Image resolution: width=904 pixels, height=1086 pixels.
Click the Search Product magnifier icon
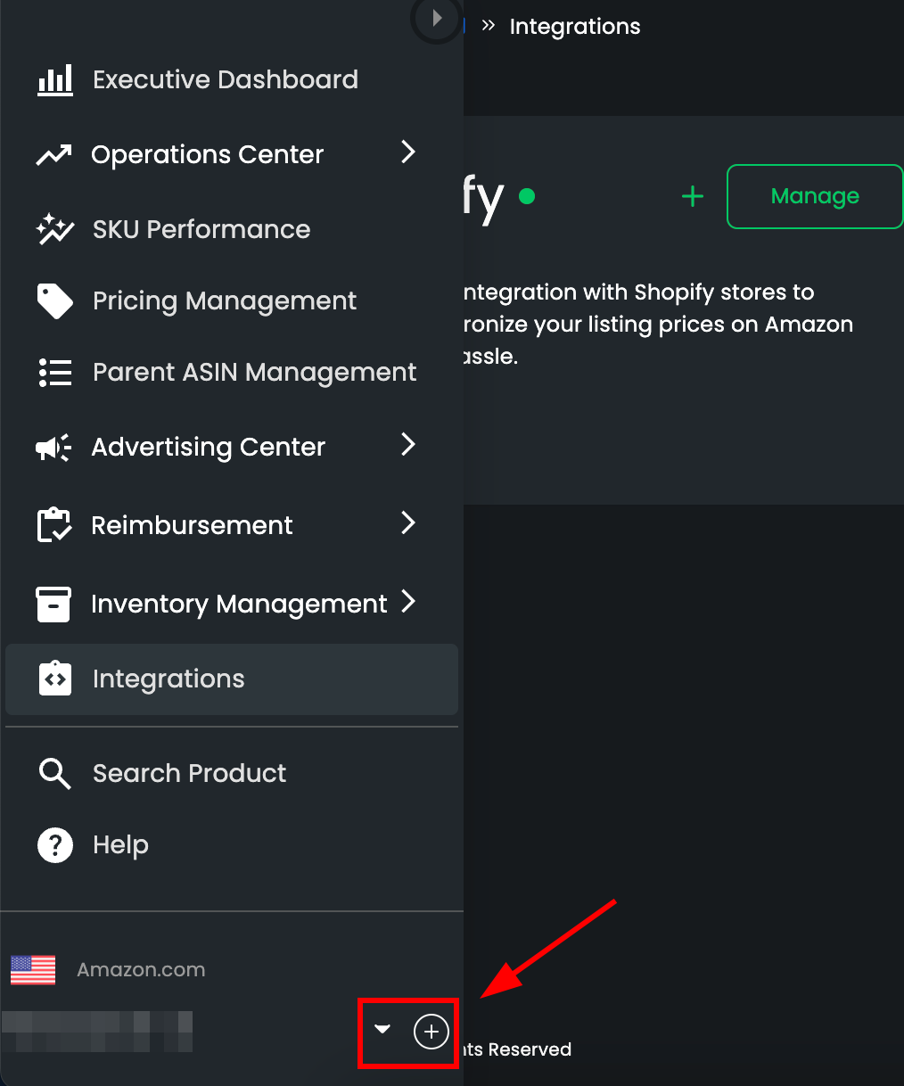click(x=54, y=773)
